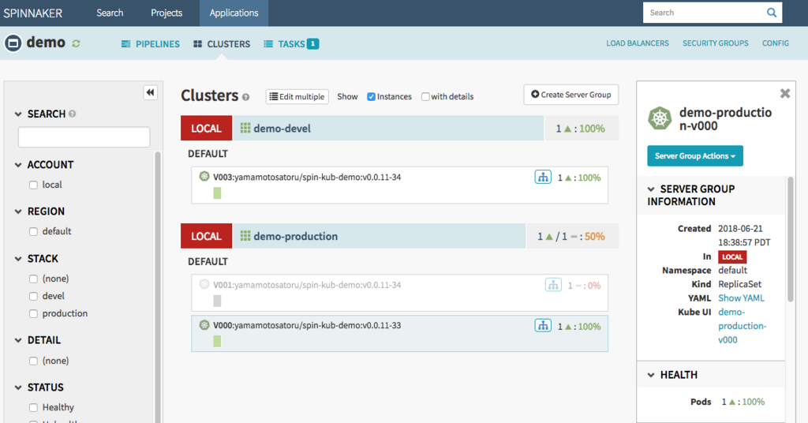Click the help icon next to SEARCH
The width and height of the screenshot is (808, 423).
click(72, 114)
